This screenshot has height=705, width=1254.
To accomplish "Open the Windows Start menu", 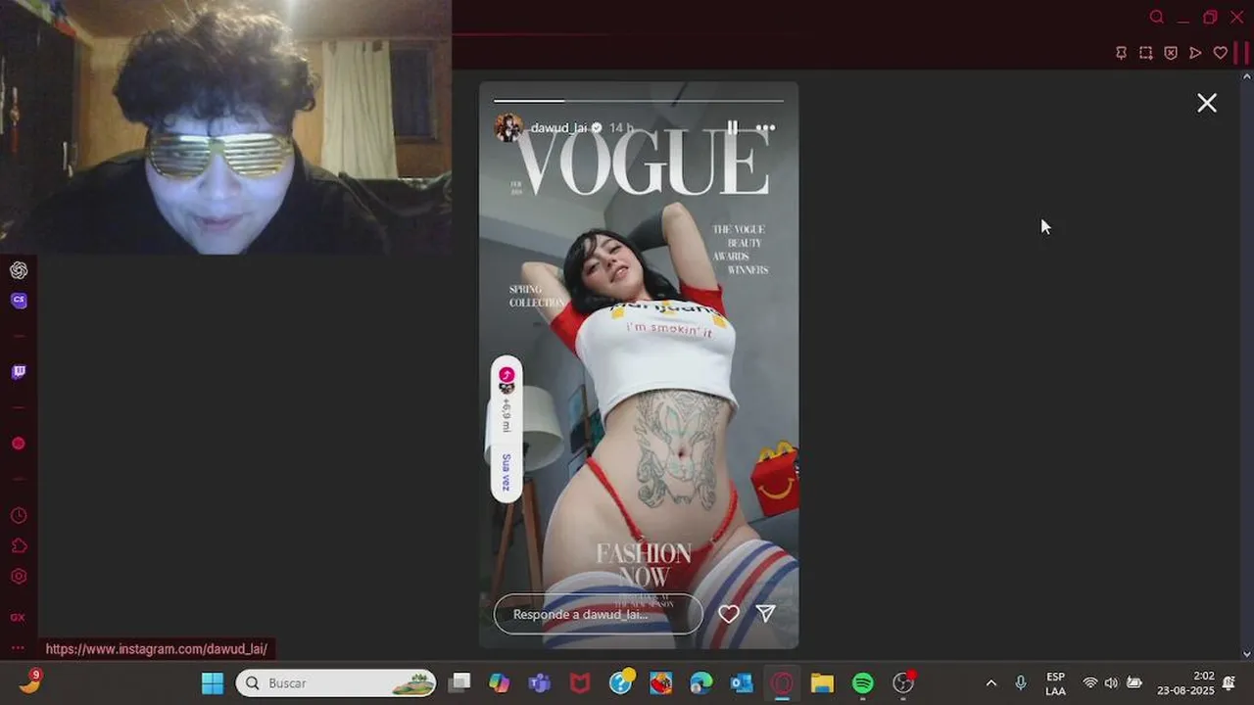I will pos(213,683).
